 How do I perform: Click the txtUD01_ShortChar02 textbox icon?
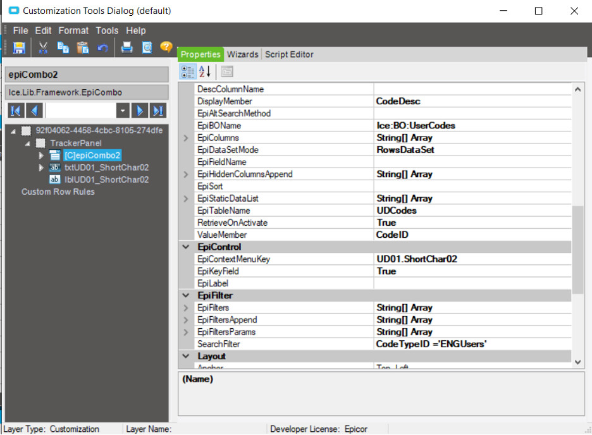55,167
